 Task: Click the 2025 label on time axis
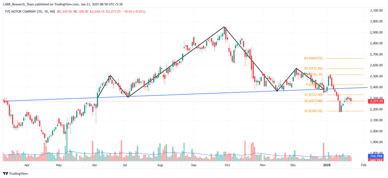(x=326, y=165)
